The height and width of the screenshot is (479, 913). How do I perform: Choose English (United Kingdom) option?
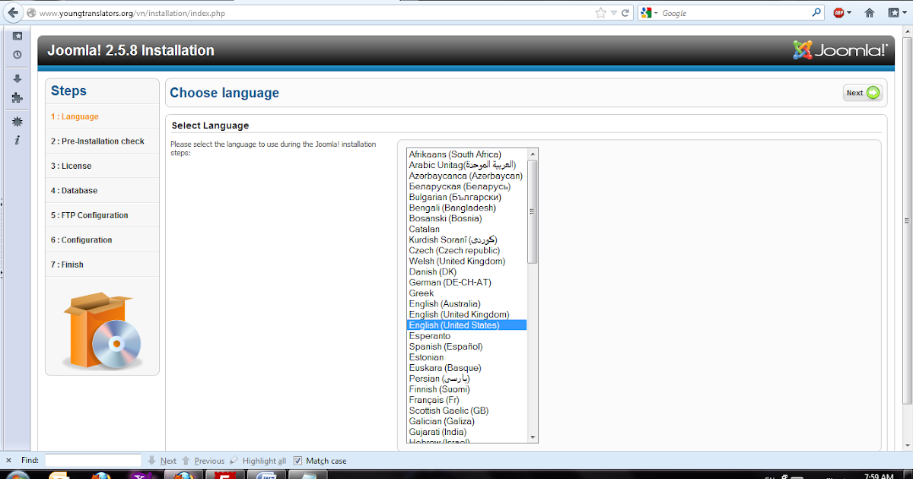coord(466,314)
